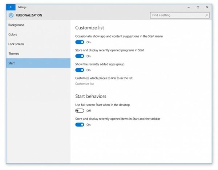Click the back arrow in title bar
The height and width of the screenshot is (170, 218).
point(11,7)
